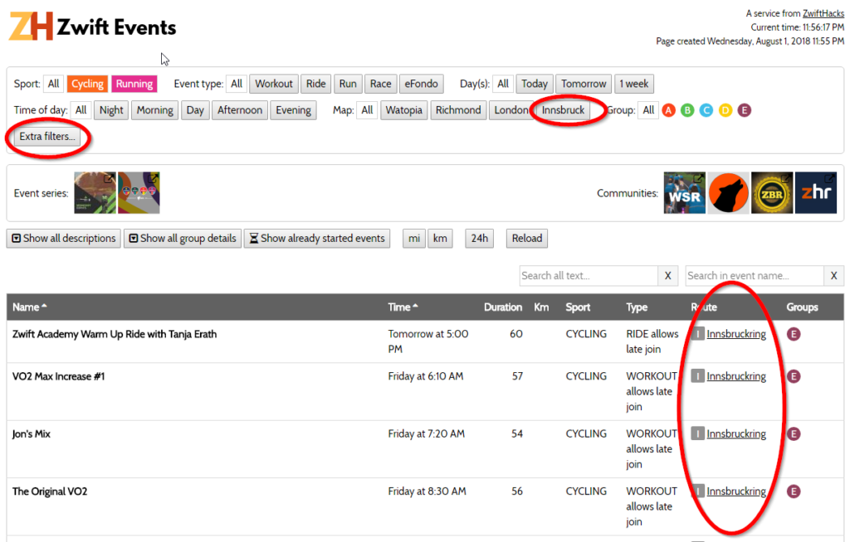Toggle the Cycling sport filter
The image size is (850, 542).
[x=87, y=84]
